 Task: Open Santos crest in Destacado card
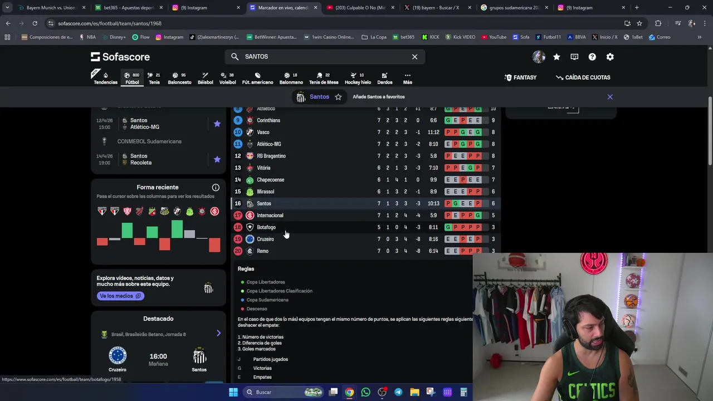click(199, 355)
